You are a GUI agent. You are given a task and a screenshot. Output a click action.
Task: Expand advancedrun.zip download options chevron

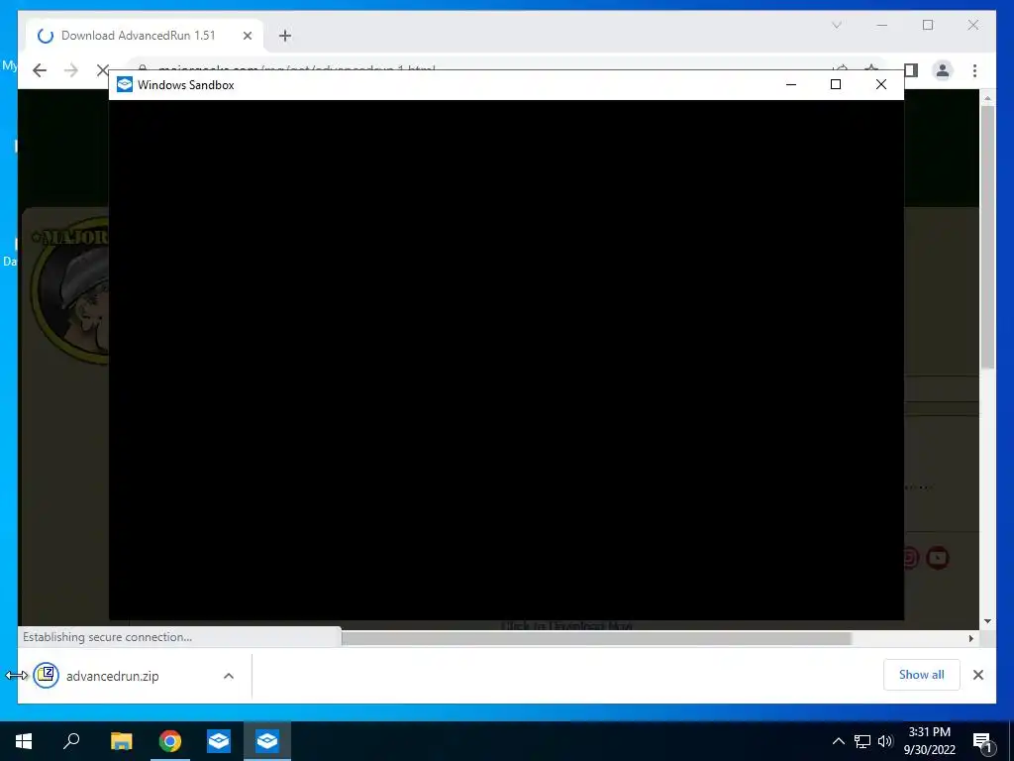[229, 676]
